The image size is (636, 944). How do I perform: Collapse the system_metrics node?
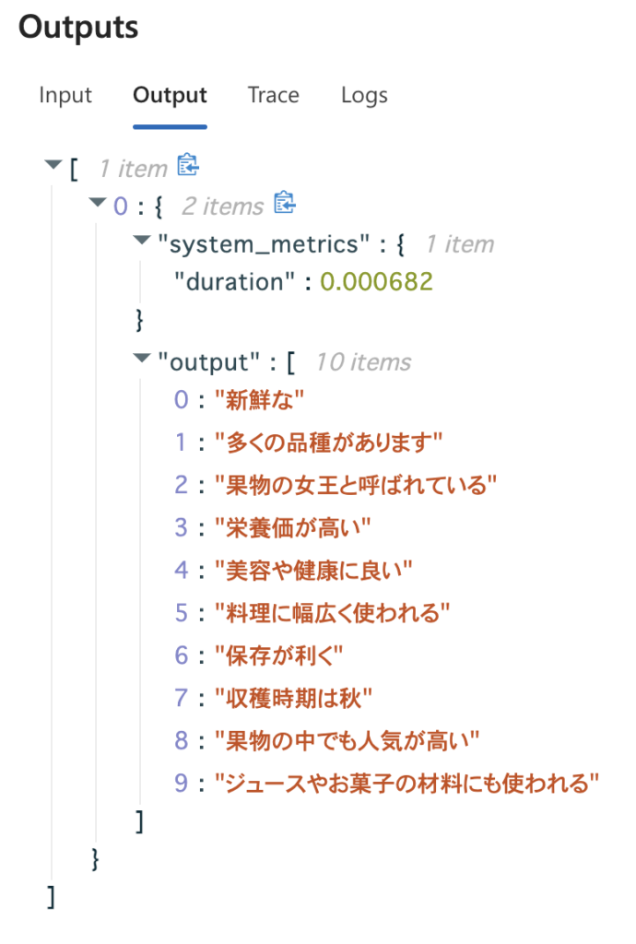[141, 242]
